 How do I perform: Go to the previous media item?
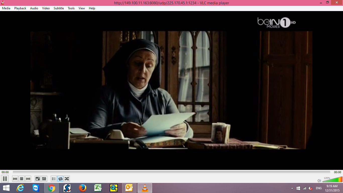15,179
